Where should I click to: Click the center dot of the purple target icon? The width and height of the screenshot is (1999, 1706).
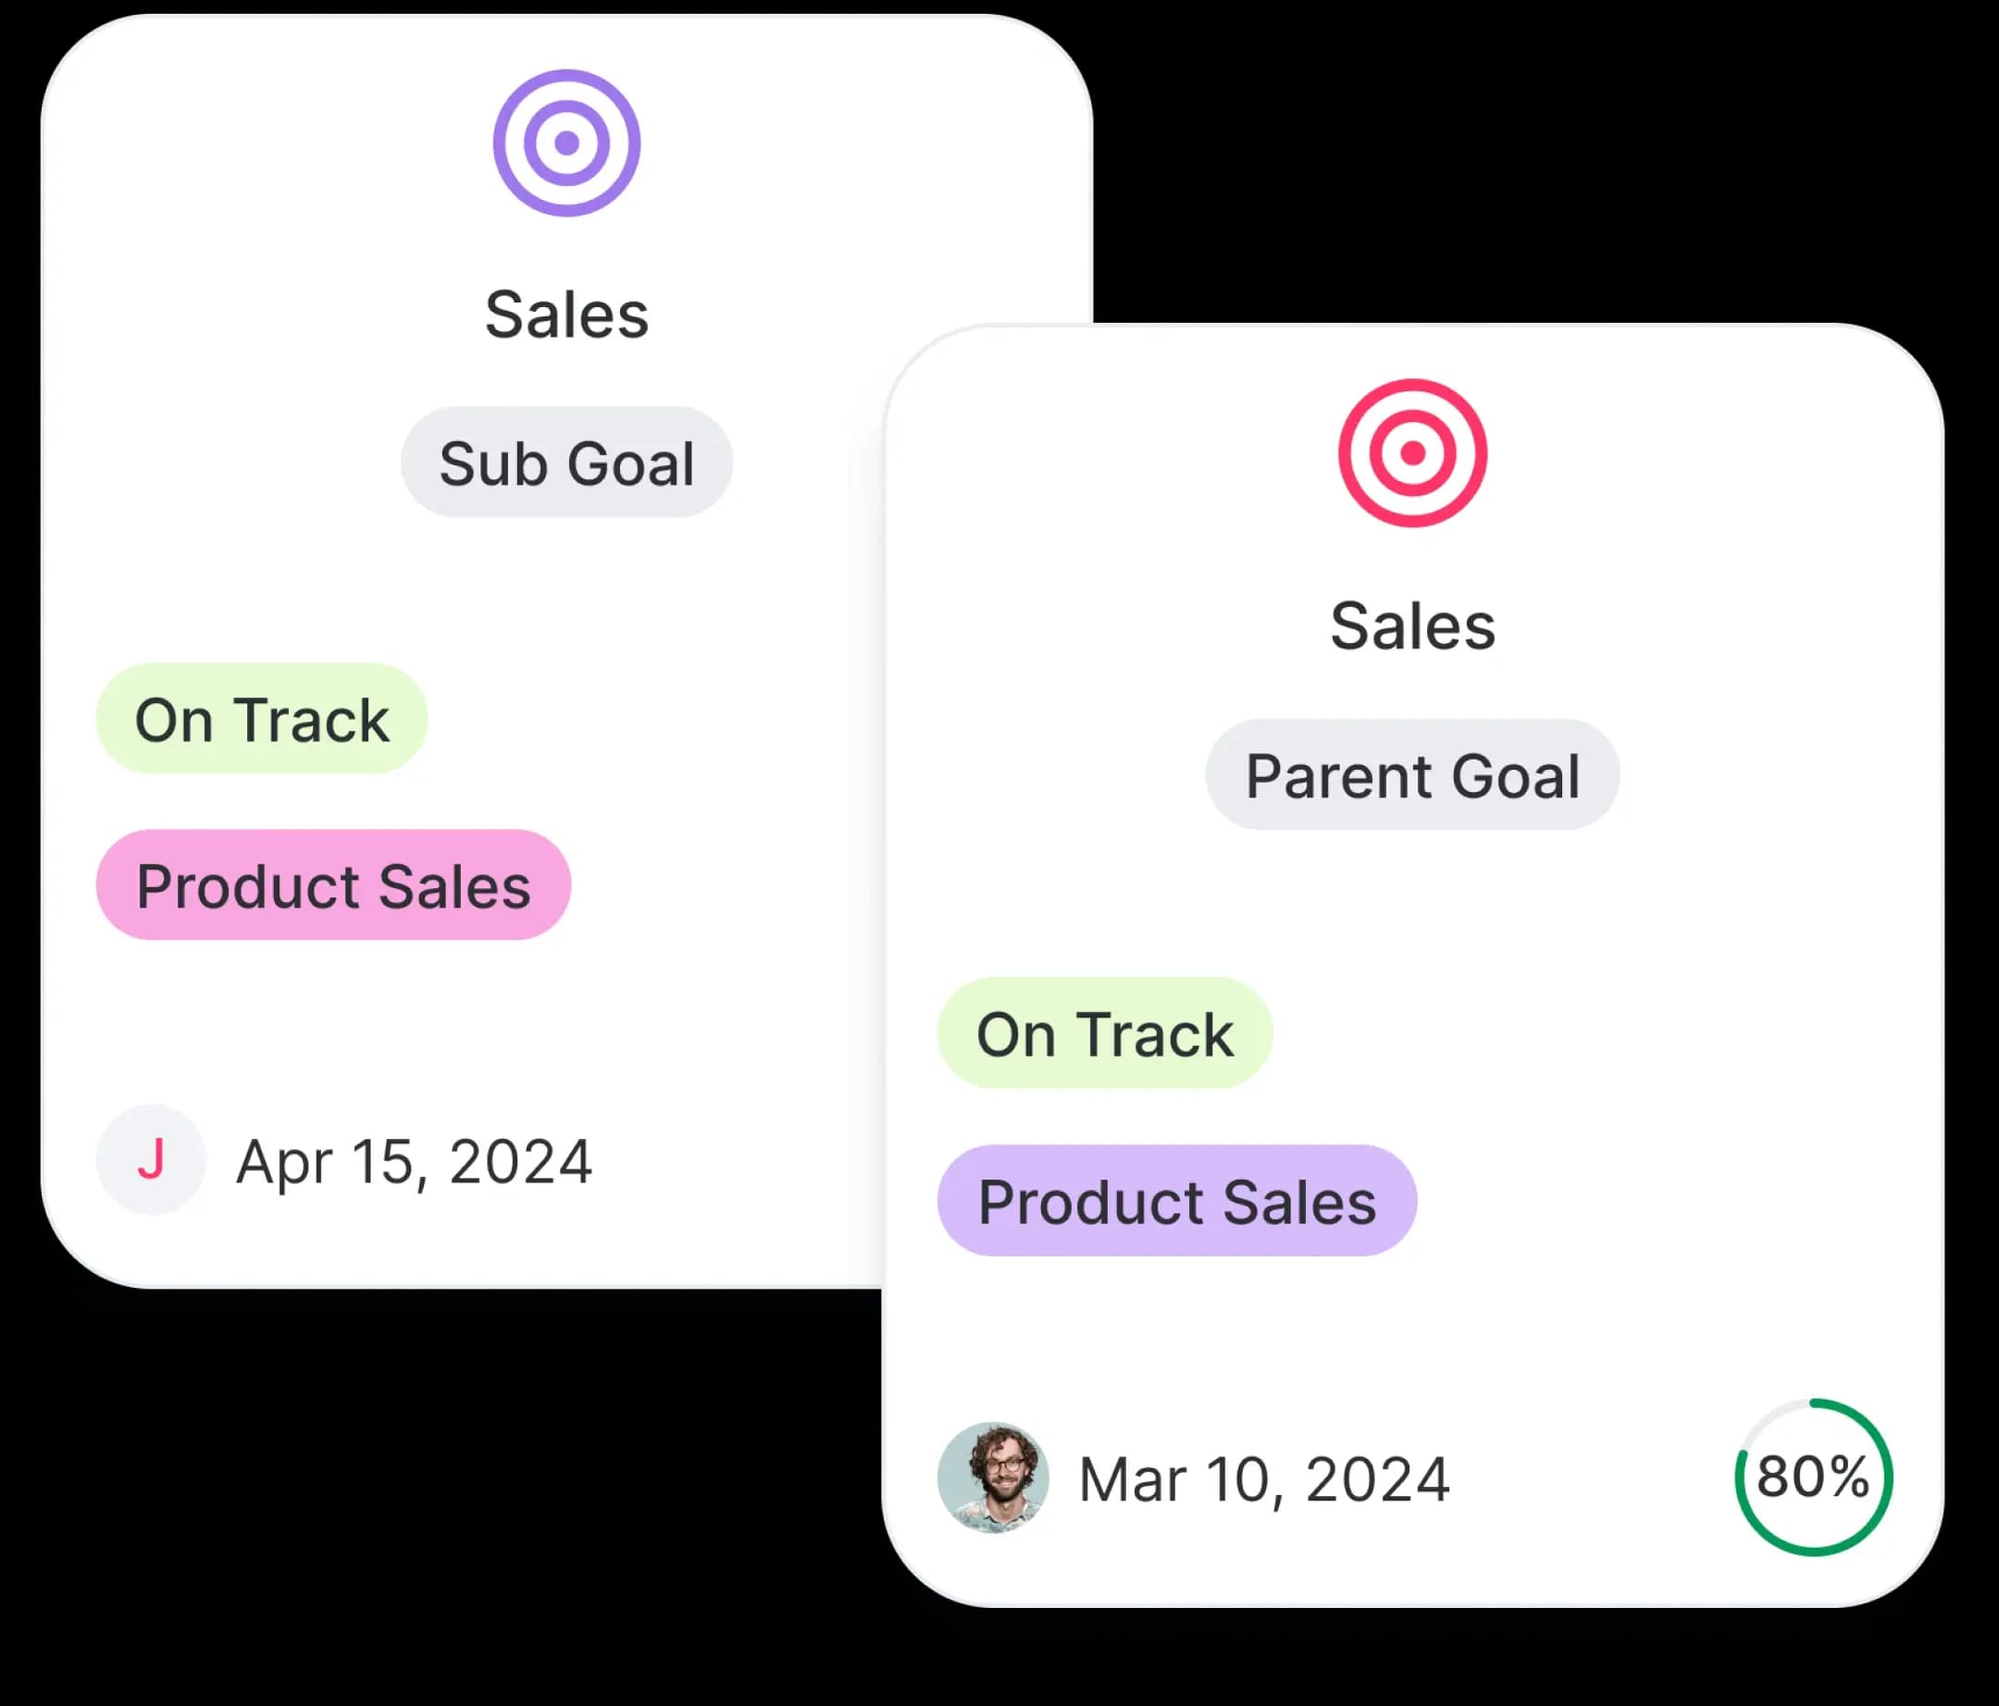click(566, 142)
